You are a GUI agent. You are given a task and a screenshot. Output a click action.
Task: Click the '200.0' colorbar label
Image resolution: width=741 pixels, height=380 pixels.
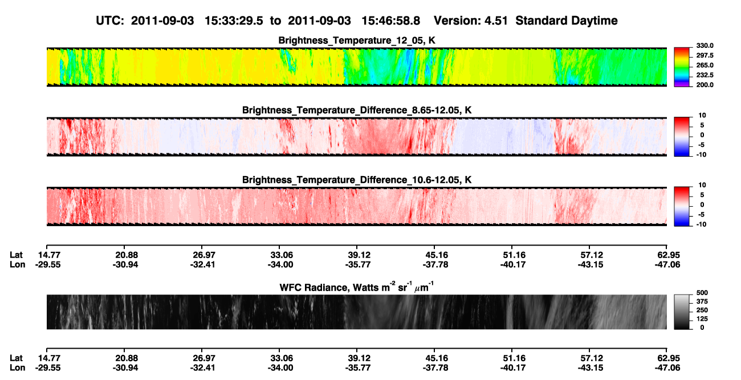tap(706, 84)
